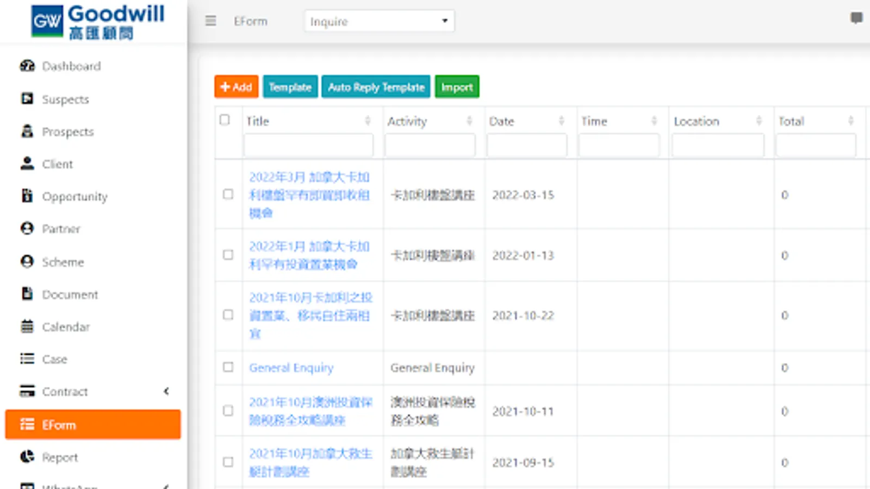Viewport: 870px width, 489px height.
Task: Open the 2022年1月 form title link
Action: click(x=309, y=255)
